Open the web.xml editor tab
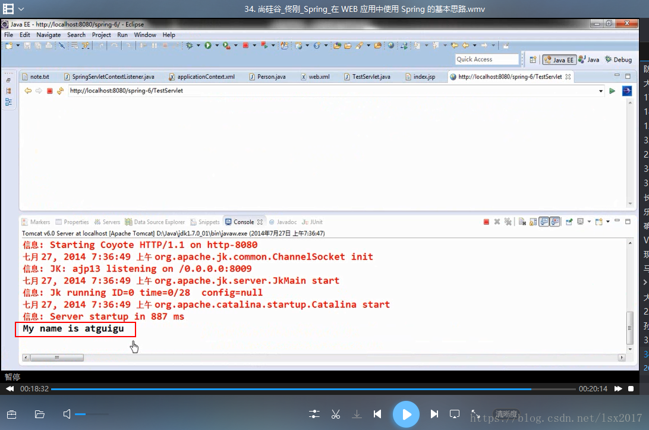 click(x=315, y=77)
